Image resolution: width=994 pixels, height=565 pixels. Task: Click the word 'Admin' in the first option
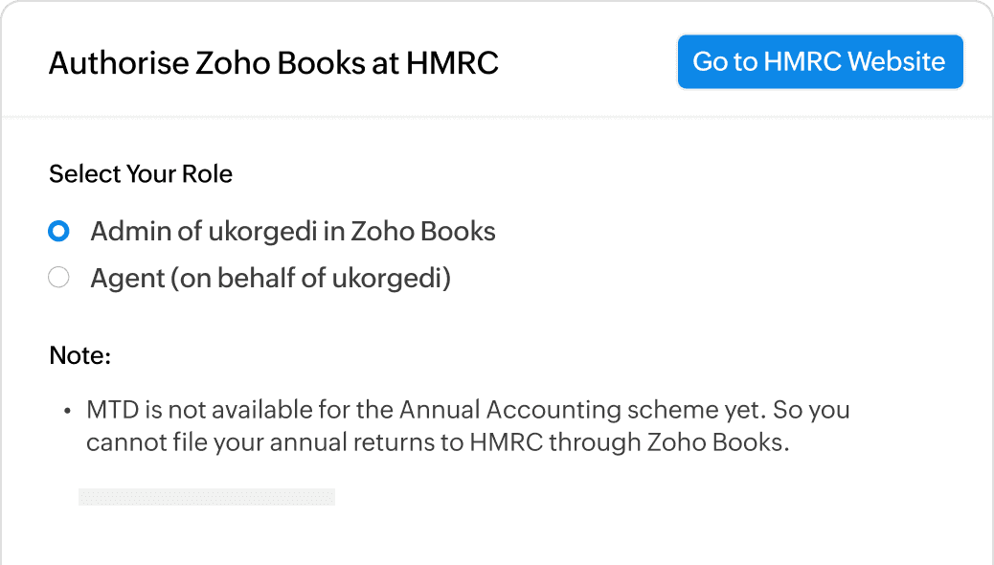(x=124, y=231)
